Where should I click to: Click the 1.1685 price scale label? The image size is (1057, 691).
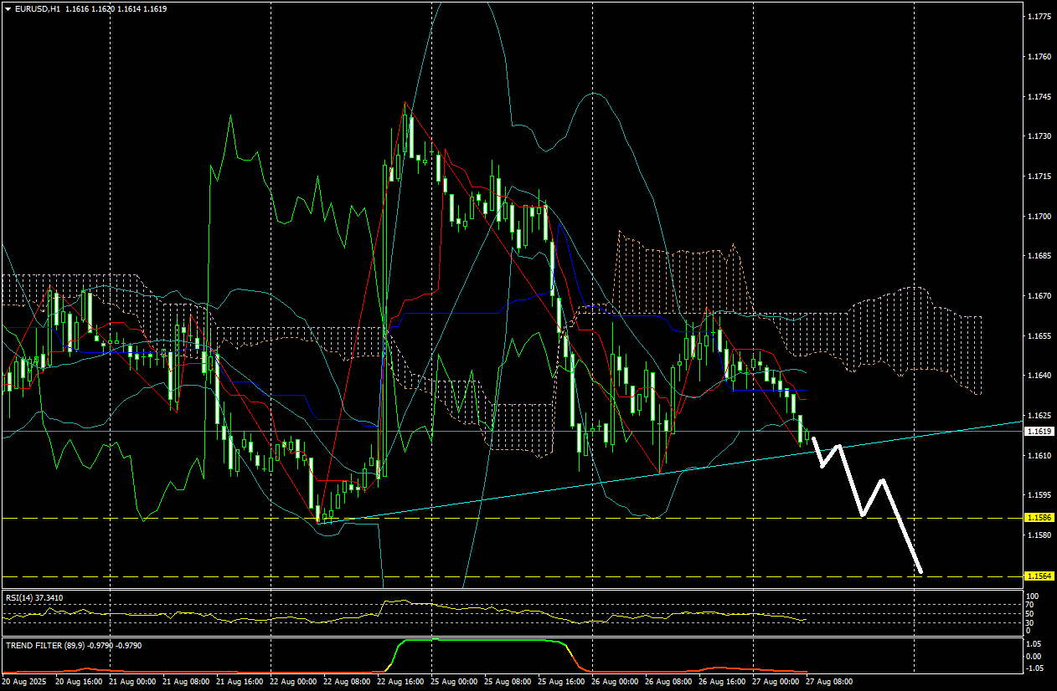(x=1039, y=256)
